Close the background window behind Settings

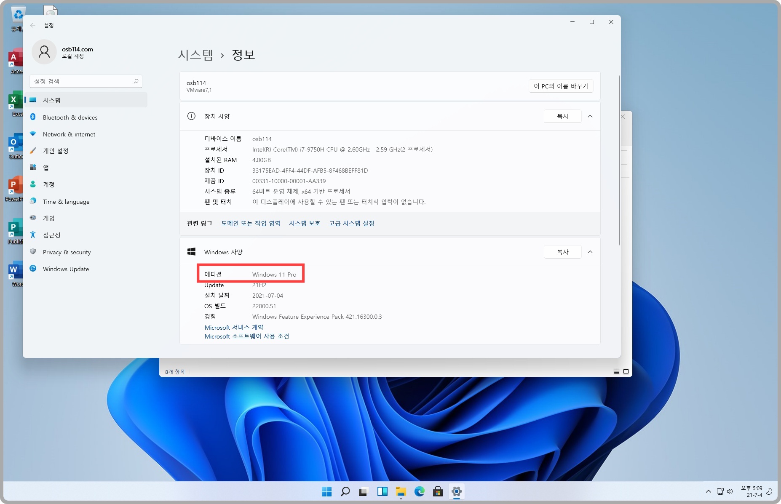(623, 117)
